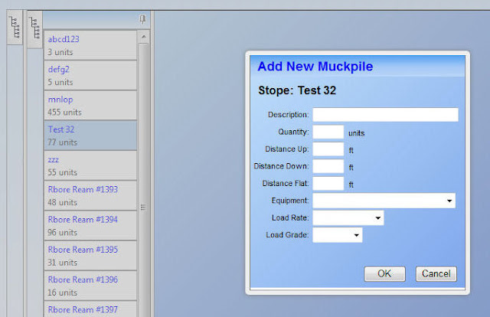Select the Test 32 stope item

click(90, 136)
